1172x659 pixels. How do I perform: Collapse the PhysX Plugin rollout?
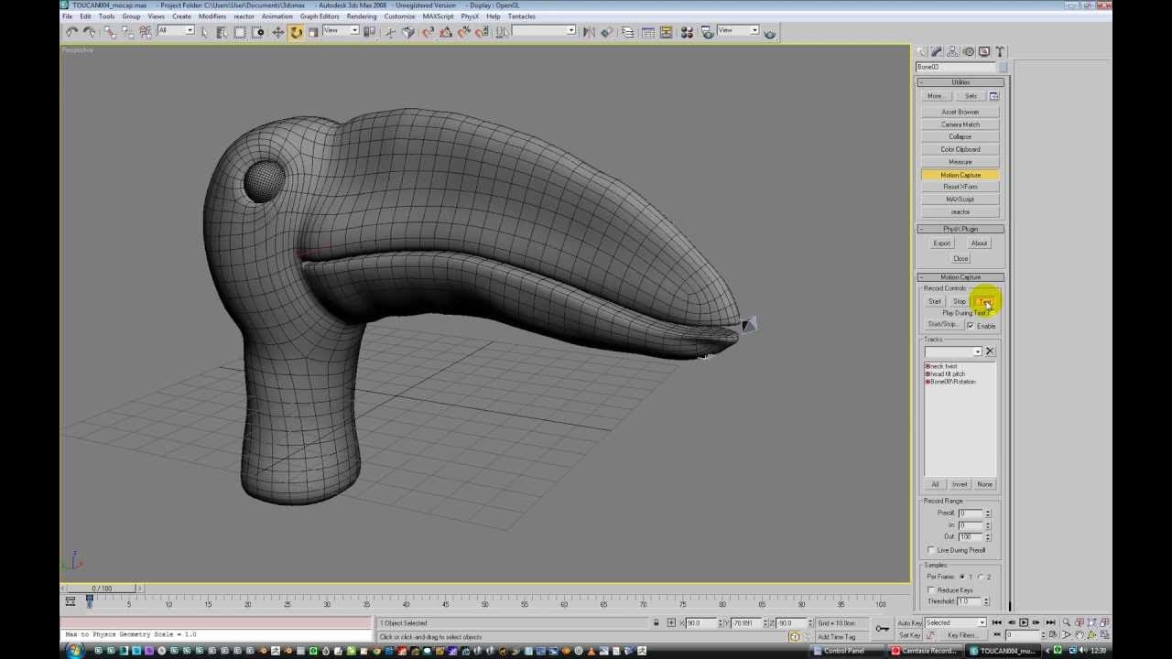click(960, 229)
